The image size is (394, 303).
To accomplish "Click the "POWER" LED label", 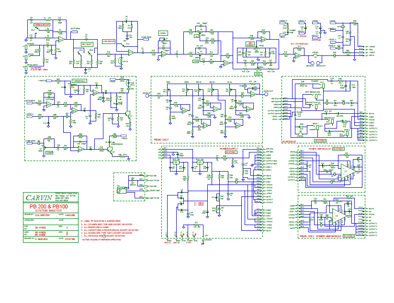I will (292, 31).
